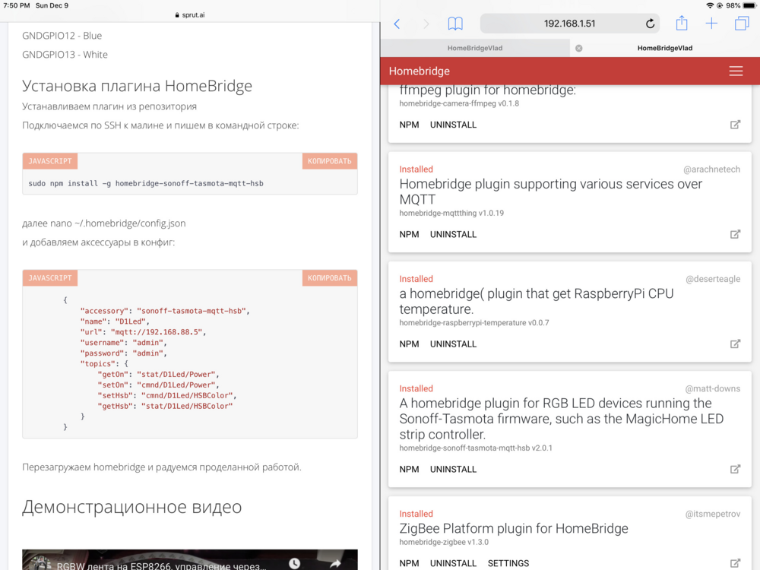Tap the share arrow on video
760x570 pixels.
click(x=335, y=563)
